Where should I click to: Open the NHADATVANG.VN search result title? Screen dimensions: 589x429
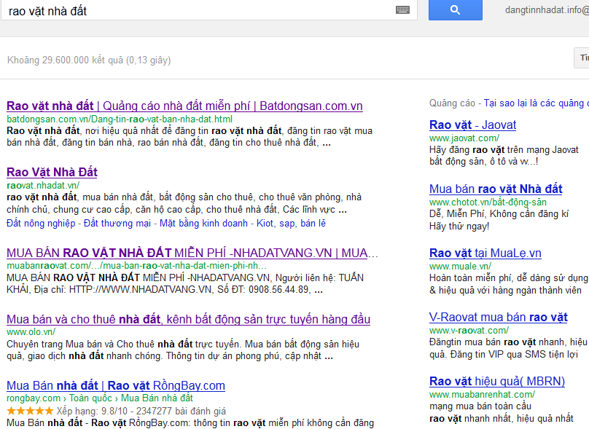192,253
